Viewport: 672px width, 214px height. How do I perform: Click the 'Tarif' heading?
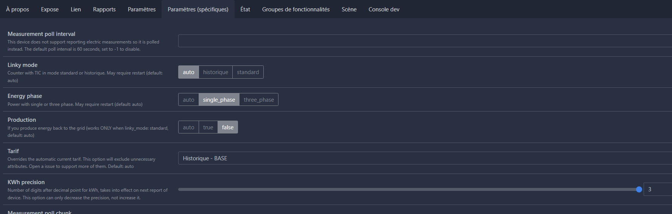click(x=13, y=151)
